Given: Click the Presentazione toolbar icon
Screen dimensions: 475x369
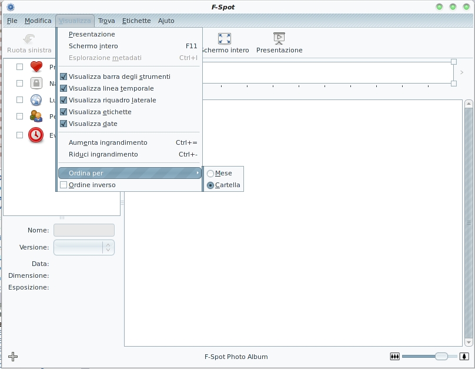Looking at the screenshot, I should tap(279, 38).
